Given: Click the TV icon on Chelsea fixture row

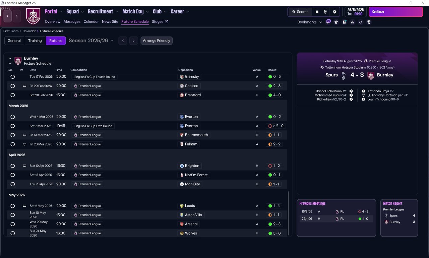Looking at the screenshot, I should click(x=24, y=86).
